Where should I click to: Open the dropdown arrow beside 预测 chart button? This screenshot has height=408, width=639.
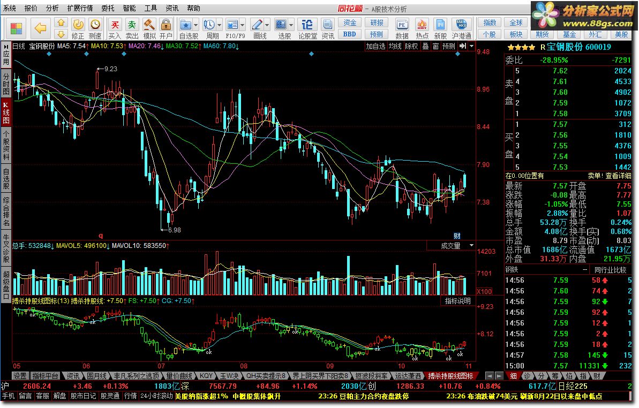[471, 46]
